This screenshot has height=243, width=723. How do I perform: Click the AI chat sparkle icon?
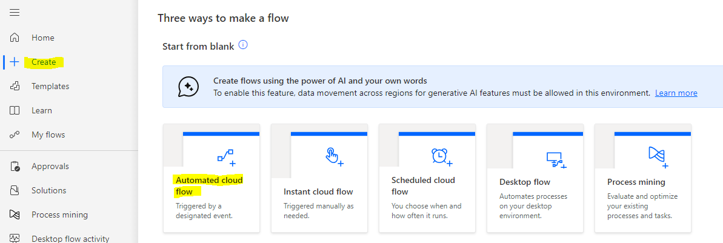188,87
